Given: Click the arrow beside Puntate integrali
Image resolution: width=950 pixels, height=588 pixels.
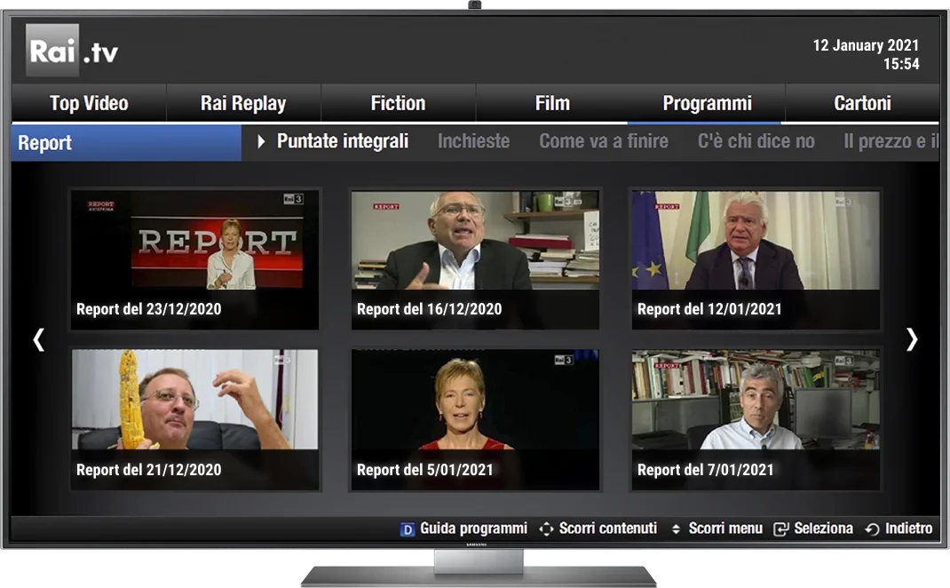Looking at the screenshot, I should (261, 142).
